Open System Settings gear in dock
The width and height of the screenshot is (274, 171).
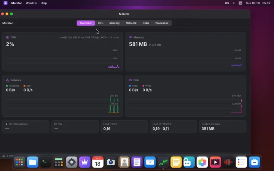coord(72,162)
